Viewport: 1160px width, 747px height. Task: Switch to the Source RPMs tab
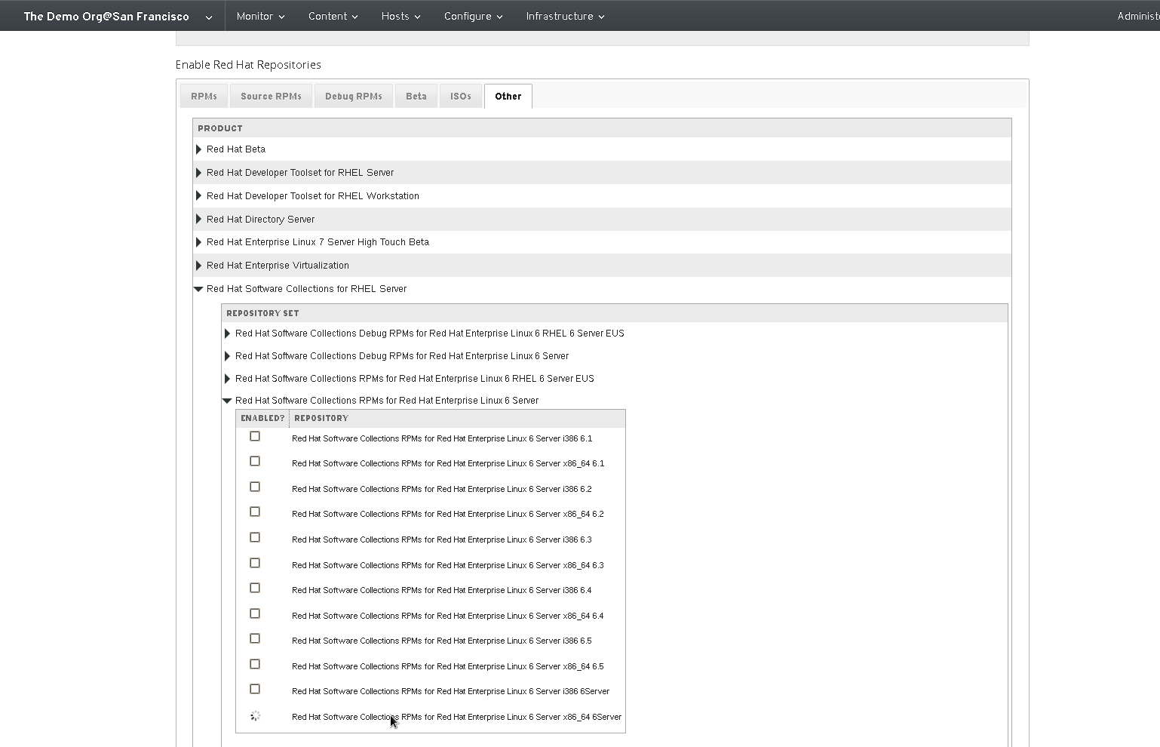pyautogui.click(x=271, y=96)
